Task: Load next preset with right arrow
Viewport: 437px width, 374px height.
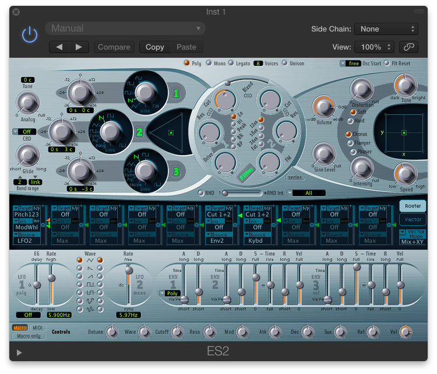Action: click(79, 47)
